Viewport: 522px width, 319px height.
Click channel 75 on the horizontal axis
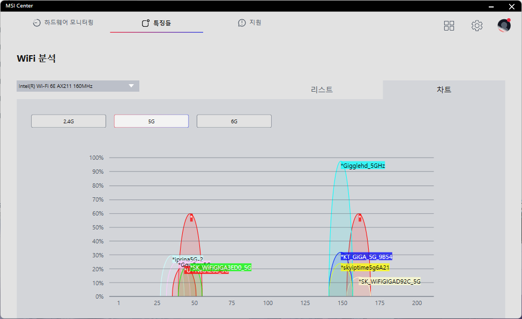point(232,303)
